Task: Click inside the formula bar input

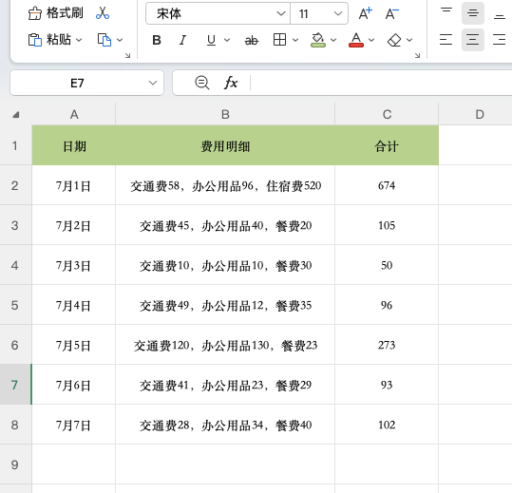Action: [x=381, y=83]
